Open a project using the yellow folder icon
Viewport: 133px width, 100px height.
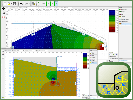[x=9, y=4]
